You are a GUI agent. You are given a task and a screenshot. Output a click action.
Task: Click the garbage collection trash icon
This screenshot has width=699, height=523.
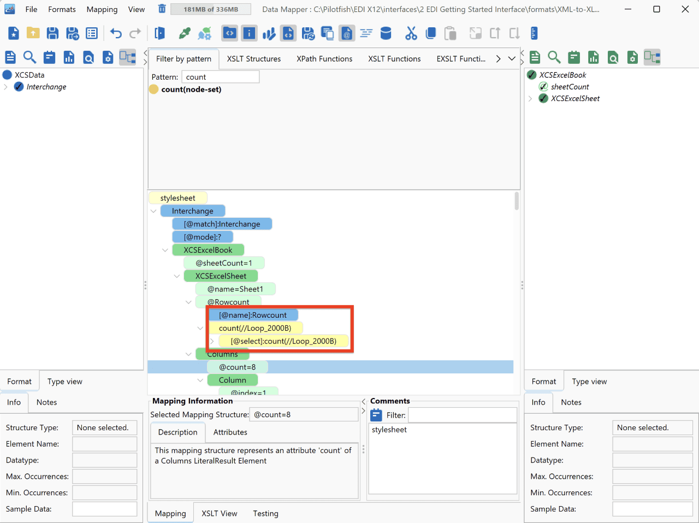[162, 9]
